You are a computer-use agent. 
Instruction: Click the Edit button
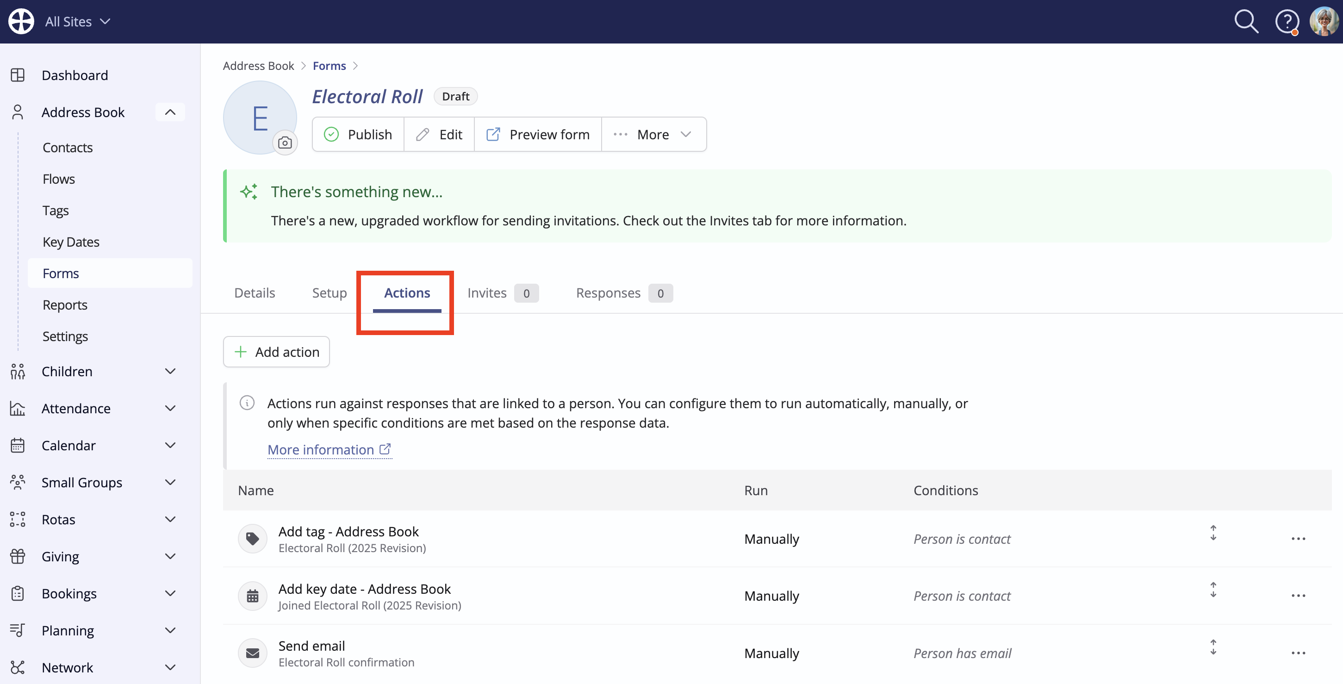click(439, 135)
